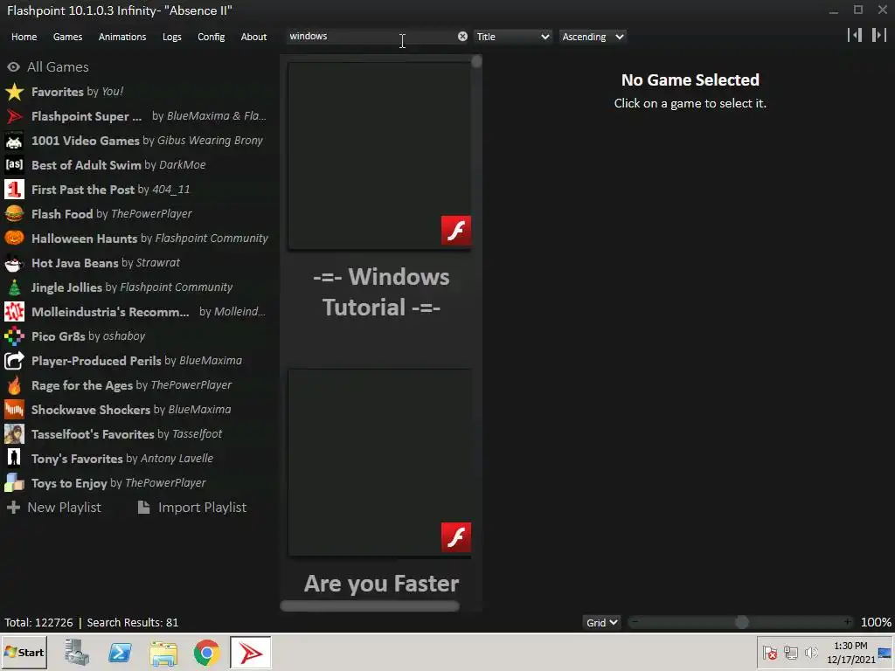895x671 pixels.
Task: Toggle the right sidebar visibility icon
Action: (x=878, y=35)
